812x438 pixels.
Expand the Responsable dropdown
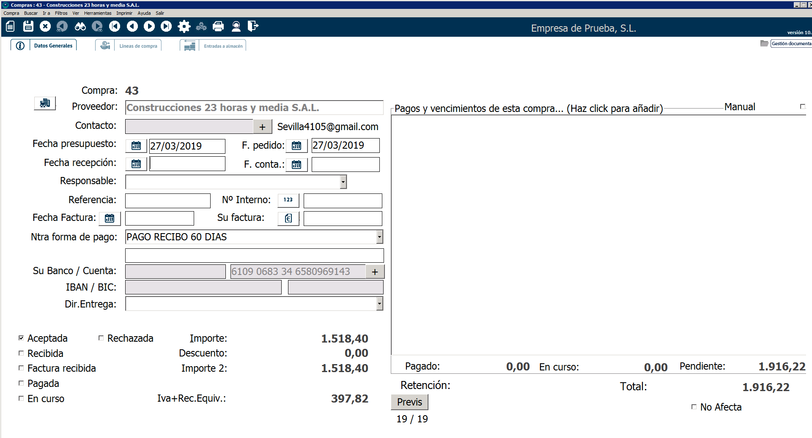[x=343, y=182]
